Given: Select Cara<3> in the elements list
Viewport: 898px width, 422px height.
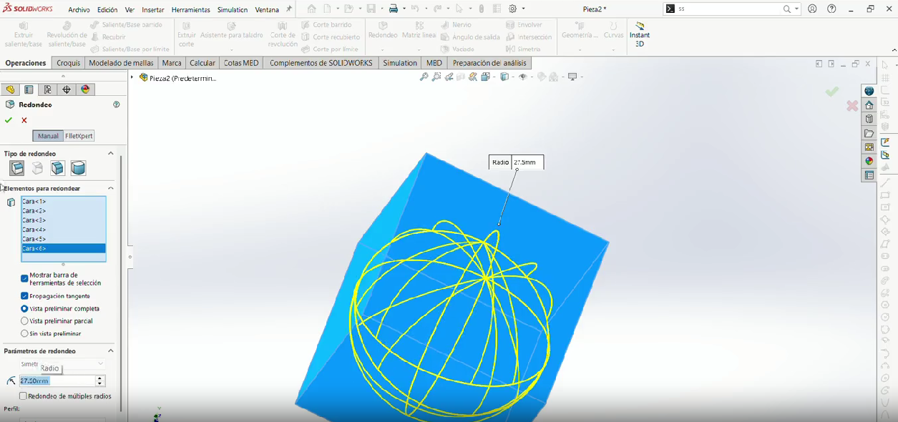Looking at the screenshot, I should pos(64,220).
